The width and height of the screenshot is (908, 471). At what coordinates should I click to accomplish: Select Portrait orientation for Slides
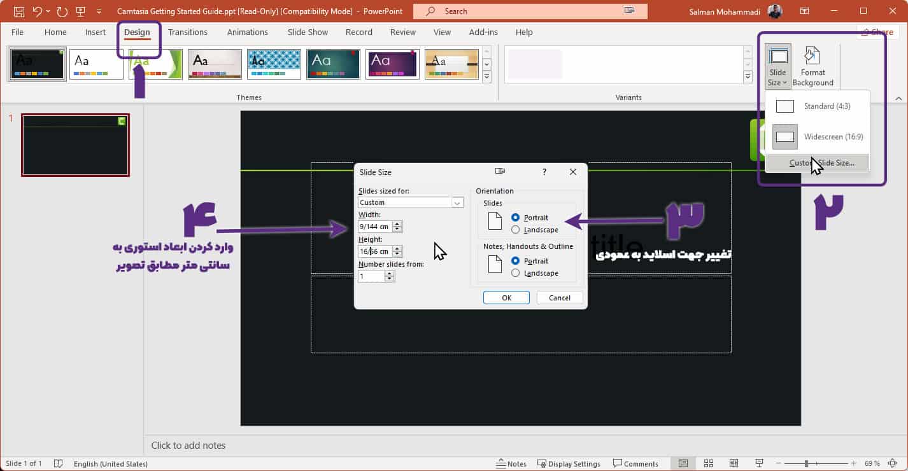(x=516, y=218)
